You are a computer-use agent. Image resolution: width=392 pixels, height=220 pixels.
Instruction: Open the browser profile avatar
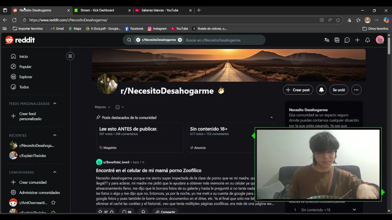click(367, 20)
